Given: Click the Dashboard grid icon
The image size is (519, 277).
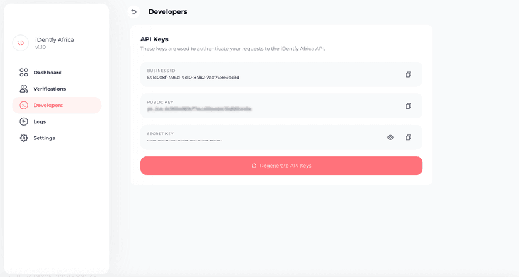Looking at the screenshot, I should click(24, 73).
